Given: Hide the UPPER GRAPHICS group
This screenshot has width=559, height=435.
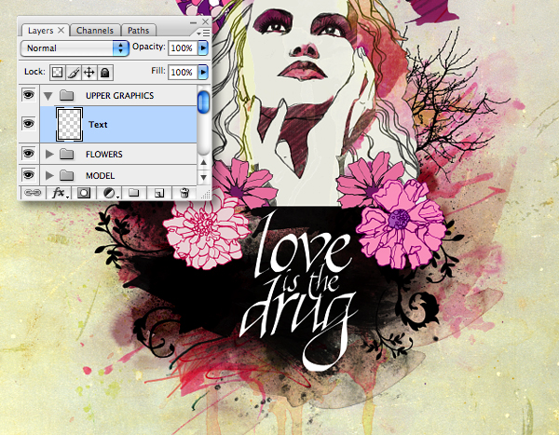Looking at the screenshot, I should 29,95.
